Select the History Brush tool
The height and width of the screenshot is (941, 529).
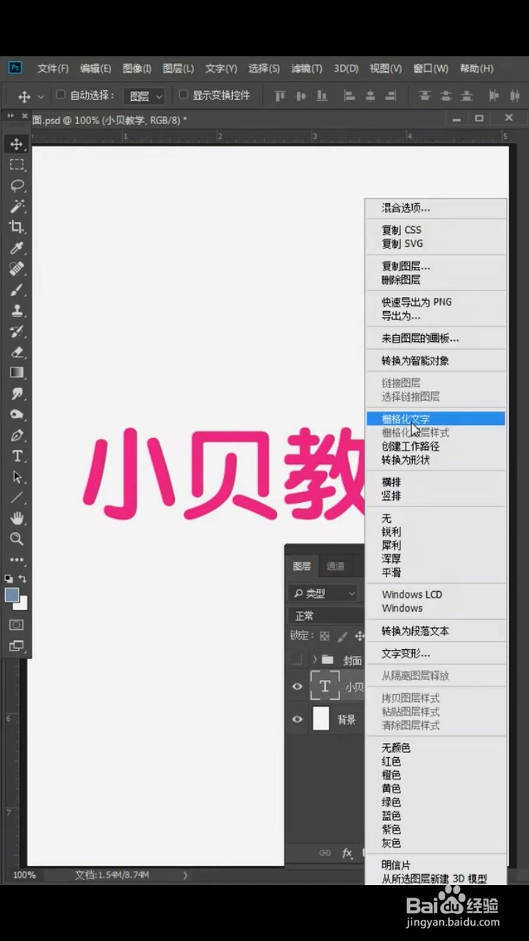[17, 331]
